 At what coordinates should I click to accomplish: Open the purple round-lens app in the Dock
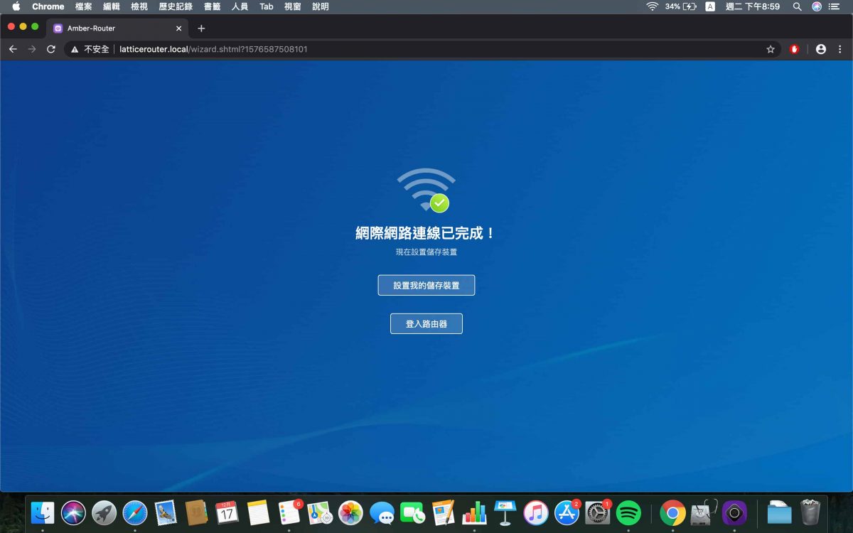click(x=734, y=512)
